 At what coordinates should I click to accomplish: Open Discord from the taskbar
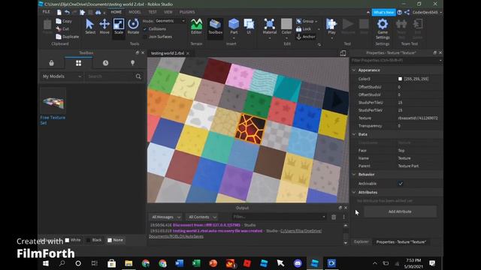pos(298,263)
